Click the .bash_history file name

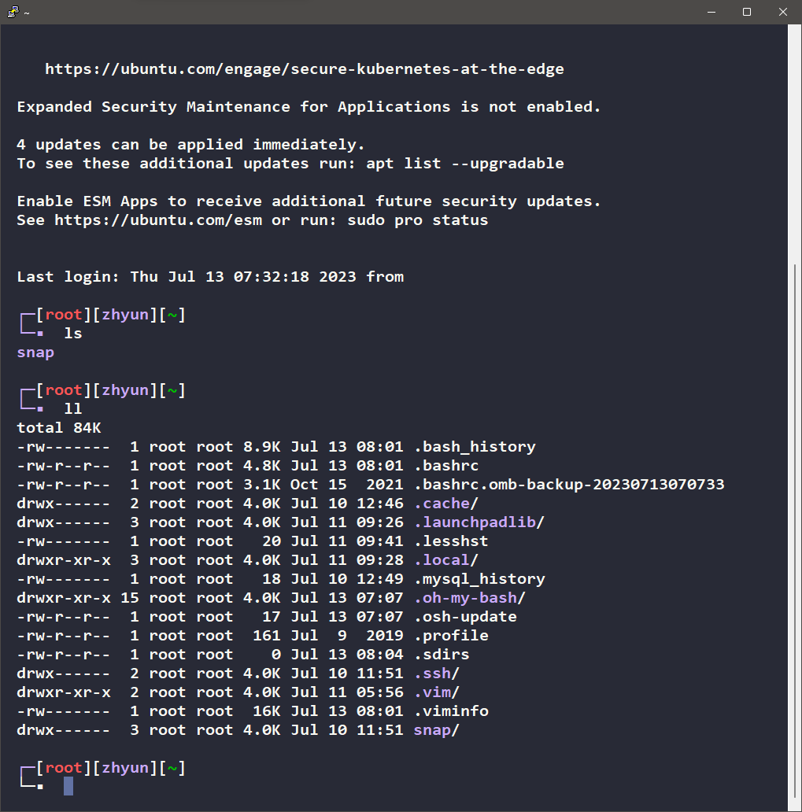[x=475, y=446]
